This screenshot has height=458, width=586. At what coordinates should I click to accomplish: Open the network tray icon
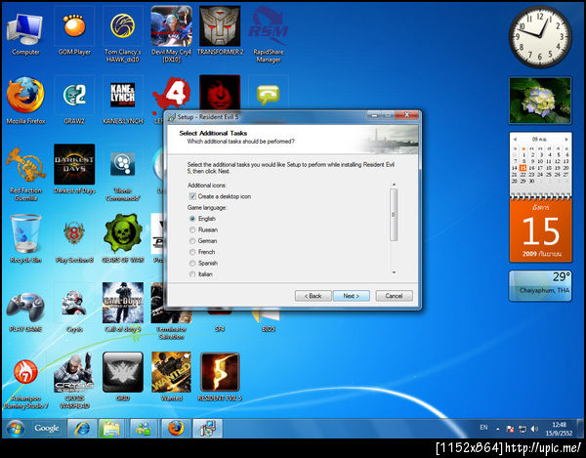[523, 429]
